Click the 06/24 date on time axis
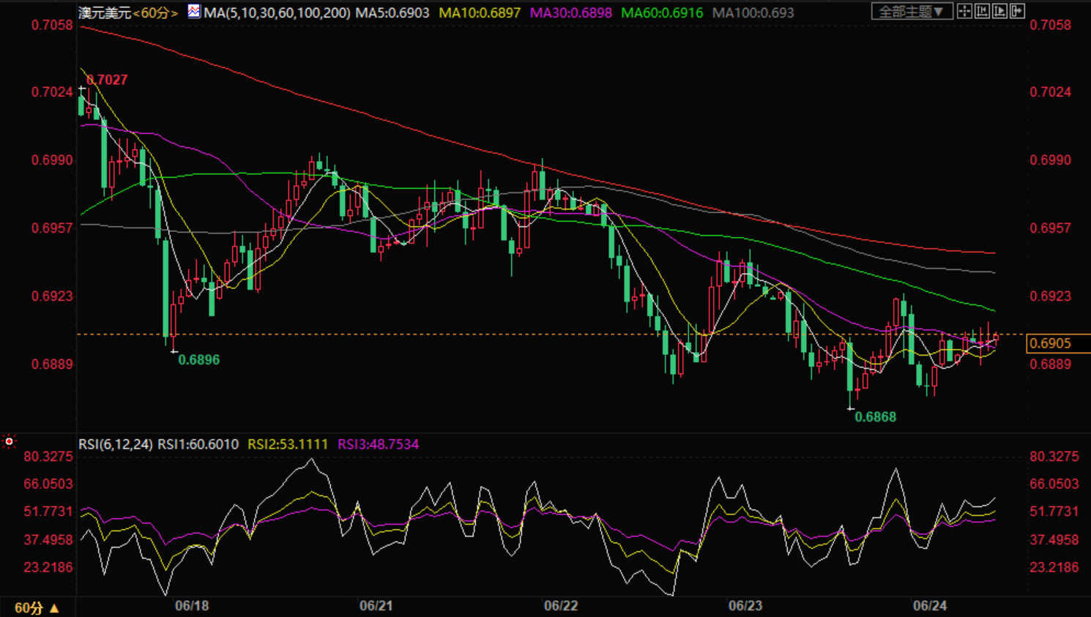 [x=930, y=606]
